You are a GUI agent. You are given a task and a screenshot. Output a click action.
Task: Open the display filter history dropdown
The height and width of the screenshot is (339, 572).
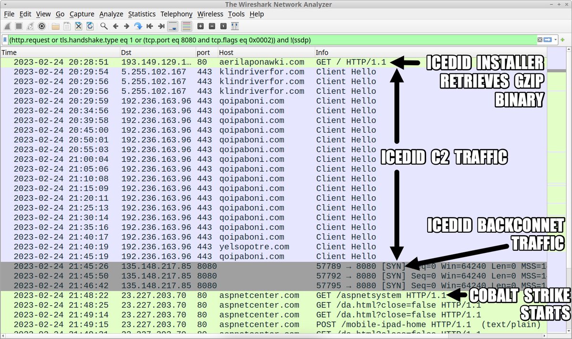point(555,40)
